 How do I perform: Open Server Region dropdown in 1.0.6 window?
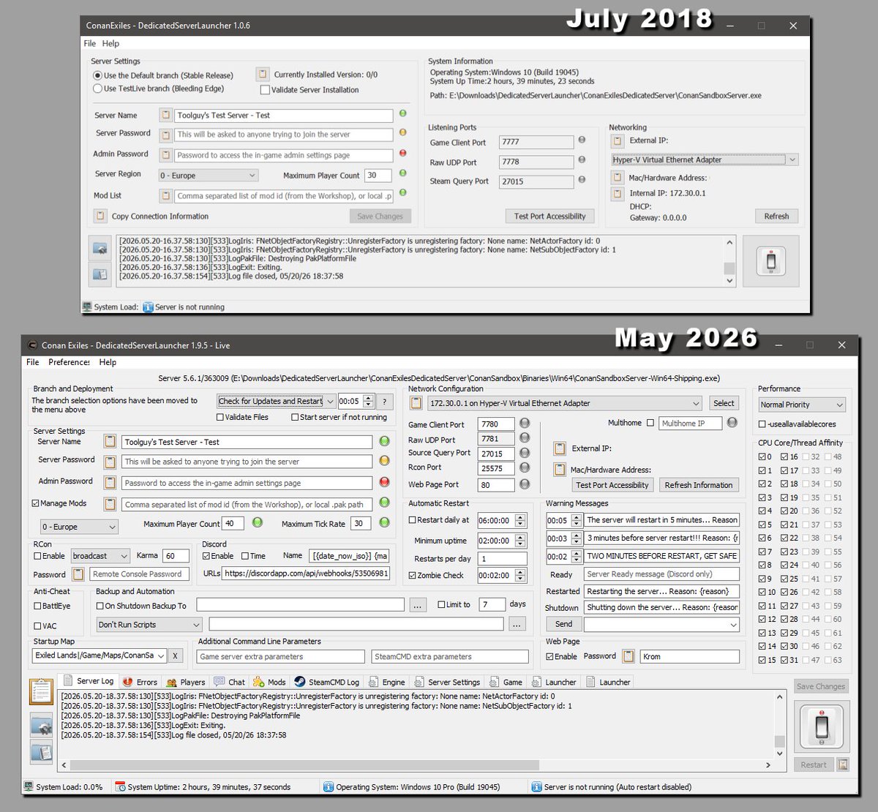point(209,176)
